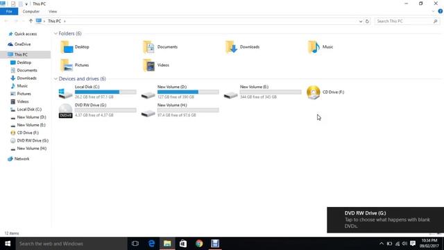Select the DVD RW Drive (G:) icon
444x250 pixels.
65,111
